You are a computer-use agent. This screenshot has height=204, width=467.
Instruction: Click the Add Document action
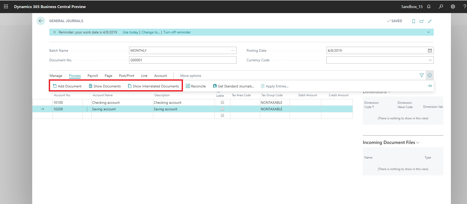coord(67,86)
